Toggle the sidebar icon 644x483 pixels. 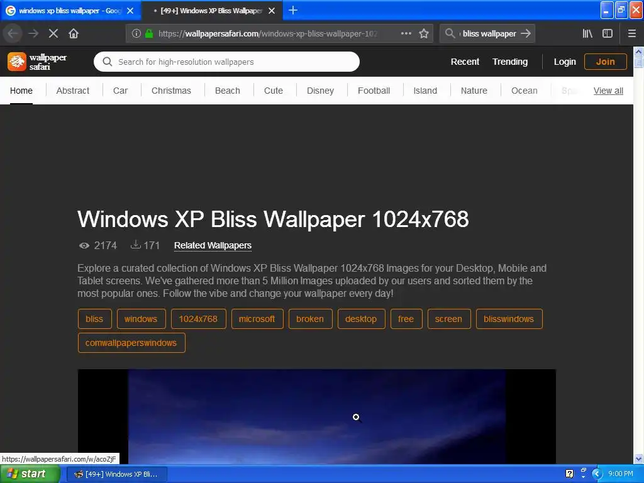pos(608,33)
